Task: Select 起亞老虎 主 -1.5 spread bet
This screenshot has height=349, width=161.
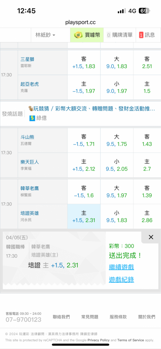Action: pyautogui.click(x=84, y=88)
